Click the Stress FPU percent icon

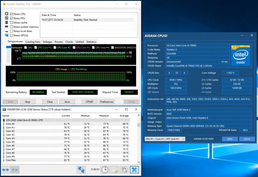[x=7, y=18]
